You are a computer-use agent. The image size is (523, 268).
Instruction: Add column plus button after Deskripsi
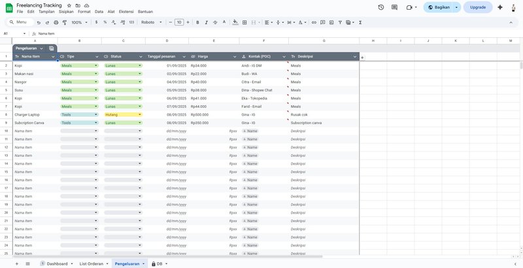tap(362, 58)
